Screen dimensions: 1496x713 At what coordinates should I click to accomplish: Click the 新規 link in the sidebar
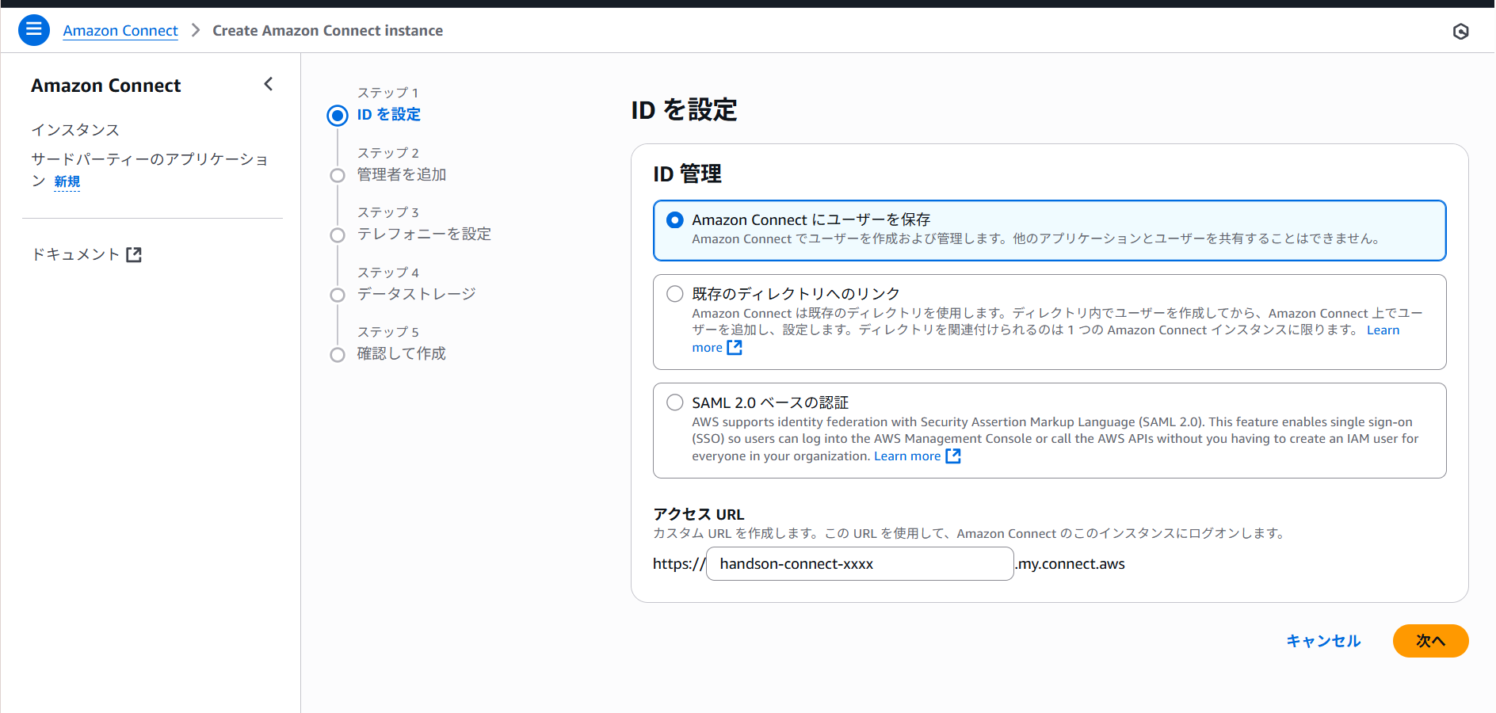tap(67, 181)
